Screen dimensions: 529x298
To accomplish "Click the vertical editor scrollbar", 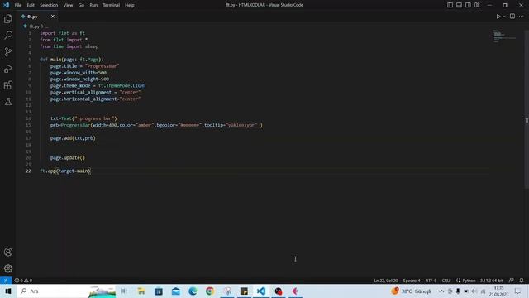I will pos(527,108).
